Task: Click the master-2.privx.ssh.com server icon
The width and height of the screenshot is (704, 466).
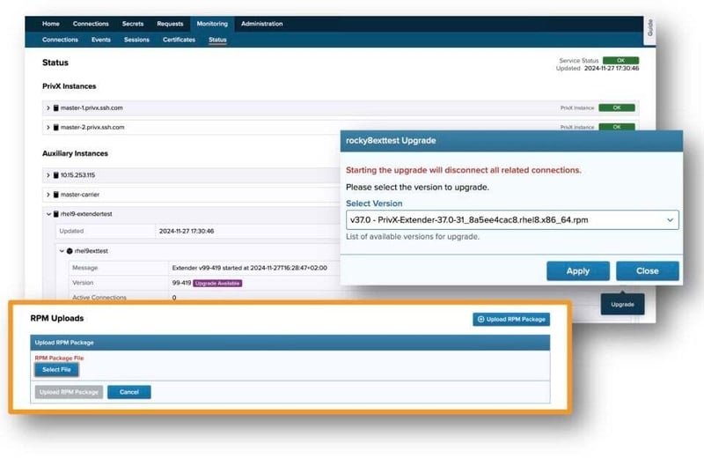Action: point(55,128)
